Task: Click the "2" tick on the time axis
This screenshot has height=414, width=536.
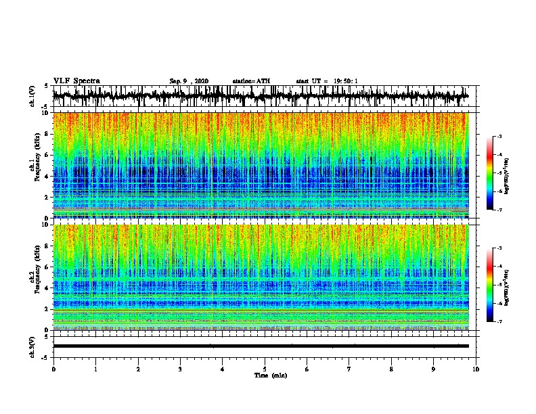Action: tap(138, 369)
